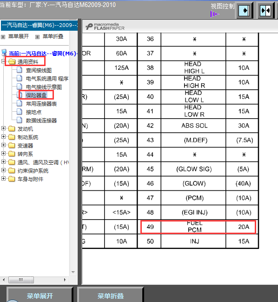
Task: Click the 当前:一汽马自达--睿翼(M6) link
Action: click(43, 53)
